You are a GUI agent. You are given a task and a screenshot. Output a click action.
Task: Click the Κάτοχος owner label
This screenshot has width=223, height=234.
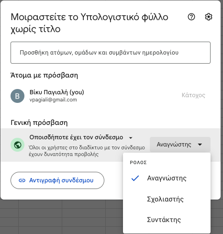coord(193,95)
